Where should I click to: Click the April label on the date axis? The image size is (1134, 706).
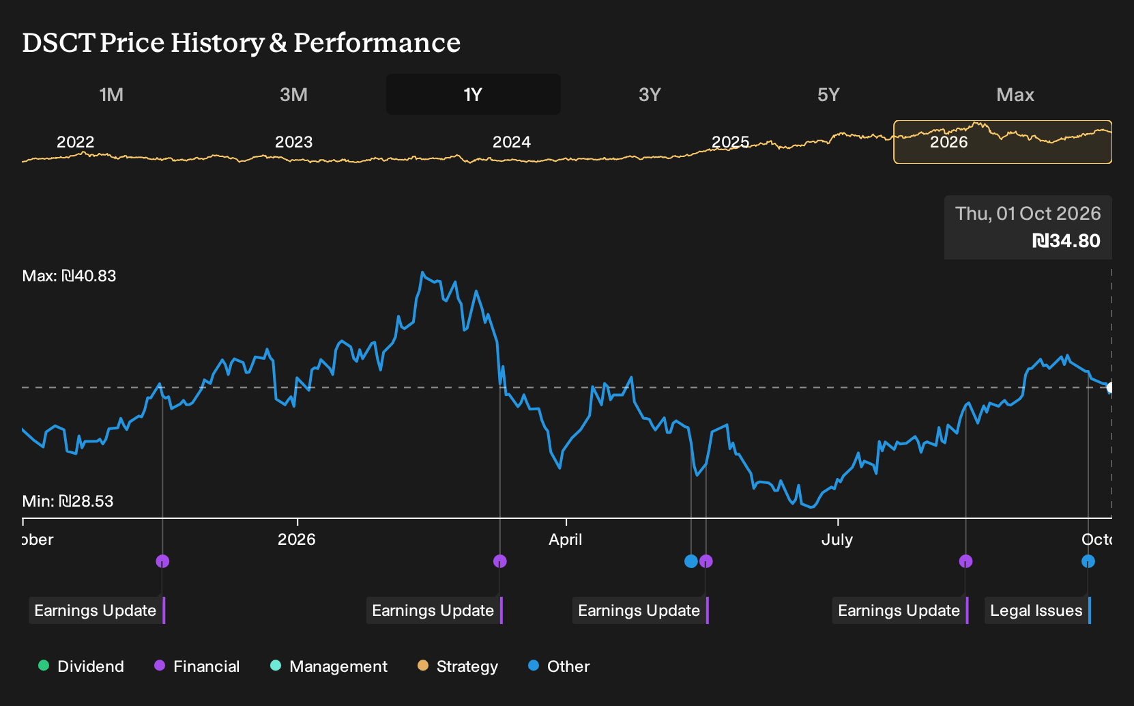point(566,539)
